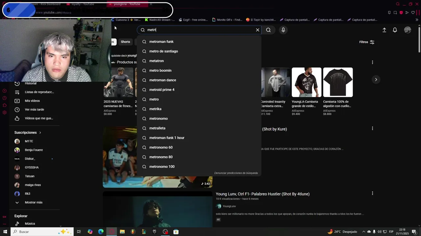Focus the YouTube search input field
The image size is (421, 236).
tap(200, 30)
